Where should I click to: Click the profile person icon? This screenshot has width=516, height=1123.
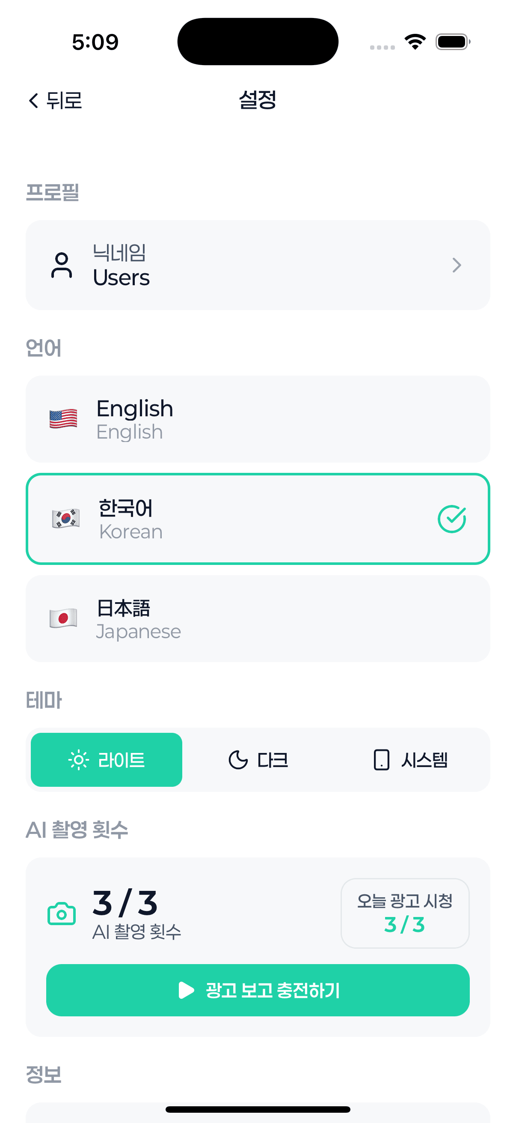[x=61, y=265]
